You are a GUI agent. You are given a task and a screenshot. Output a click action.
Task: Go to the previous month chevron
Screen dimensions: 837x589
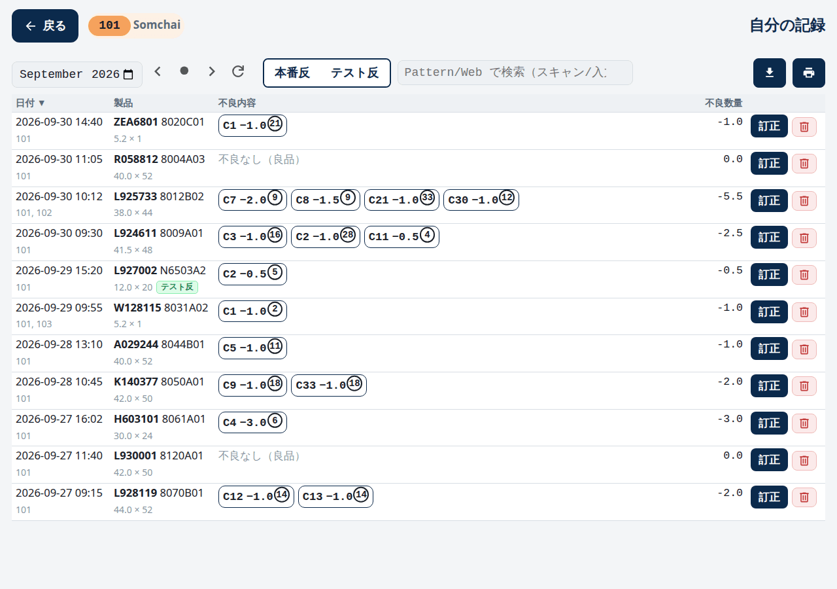pyautogui.click(x=158, y=71)
